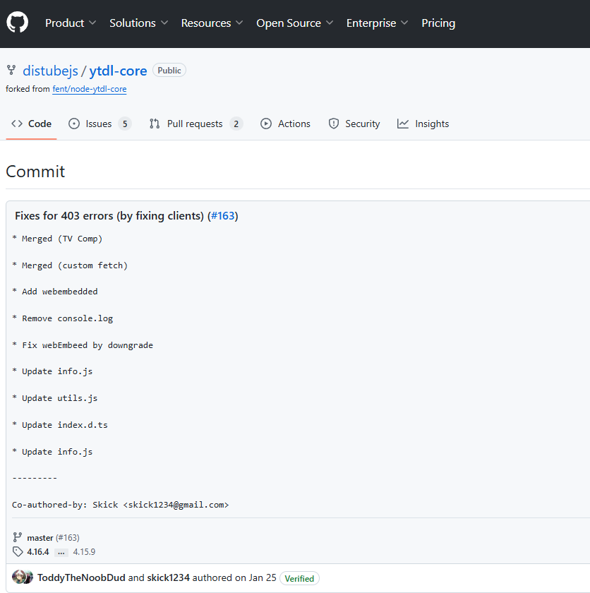Image resolution: width=590 pixels, height=593 pixels.
Task: Click the Actions play-circle icon
Action: 266,124
